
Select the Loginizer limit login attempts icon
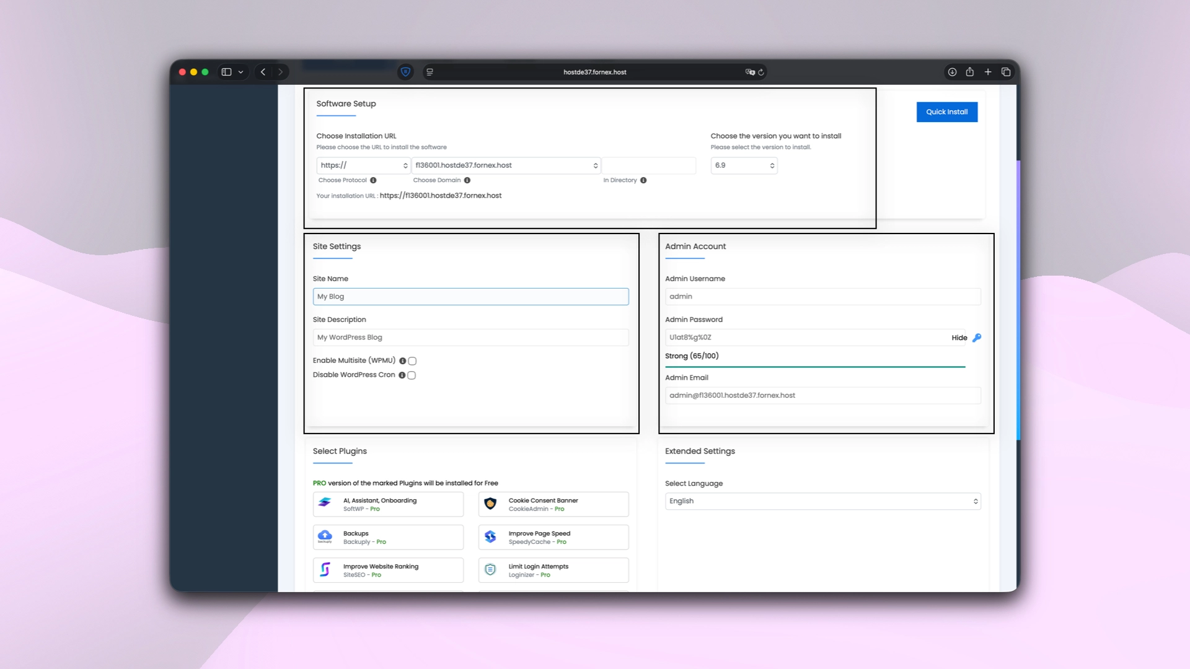click(490, 570)
